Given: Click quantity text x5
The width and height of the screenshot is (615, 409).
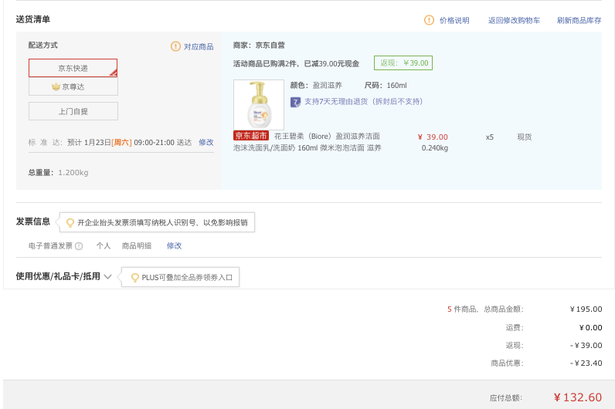Looking at the screenshot, I should (490, 137).
